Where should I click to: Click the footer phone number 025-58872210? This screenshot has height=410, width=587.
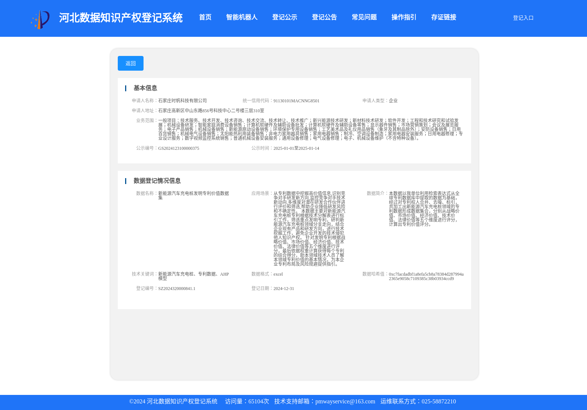439,402
